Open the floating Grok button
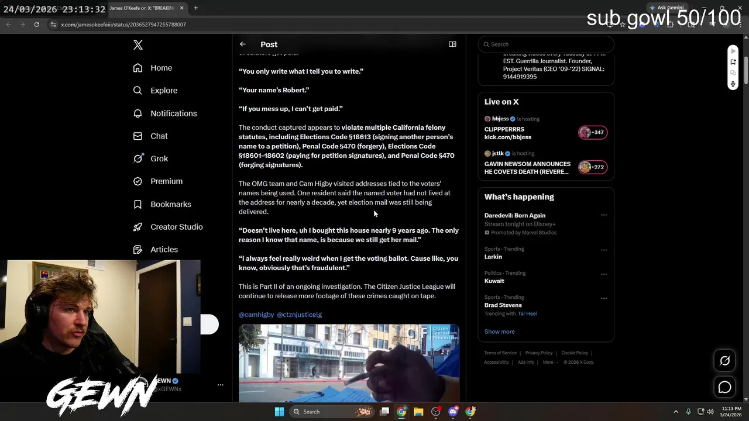749x421 pixels. pyautogui.click(x=724, y=361)
